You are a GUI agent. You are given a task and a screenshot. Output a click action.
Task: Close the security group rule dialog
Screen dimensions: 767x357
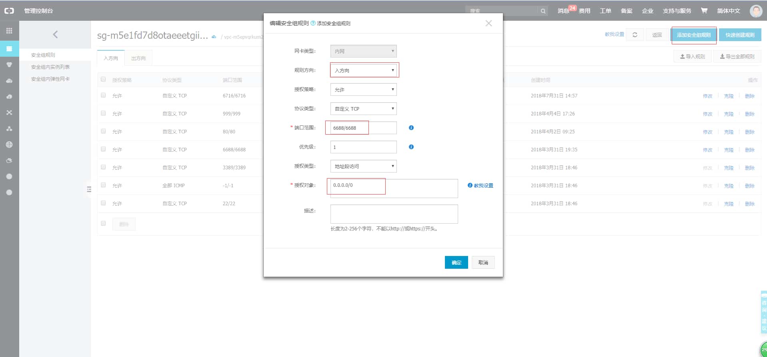click(489, 23)
